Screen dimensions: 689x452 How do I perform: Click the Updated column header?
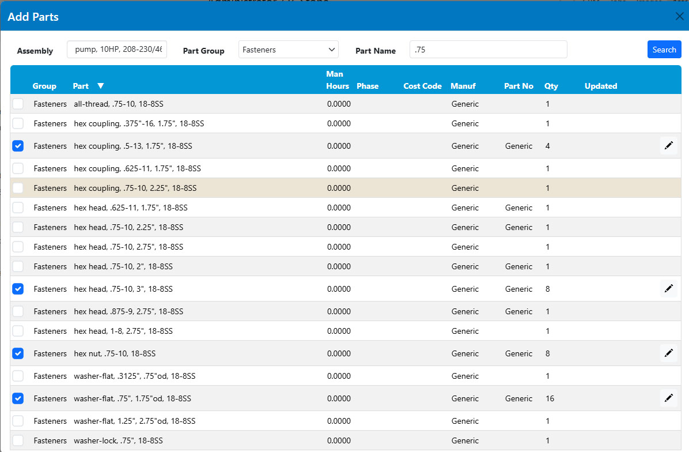600,86
